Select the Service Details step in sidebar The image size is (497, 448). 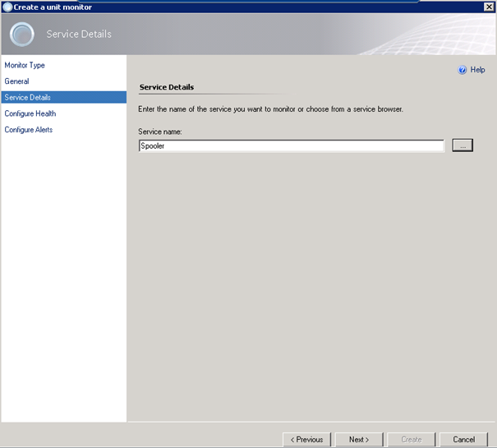tap(64, 97)
